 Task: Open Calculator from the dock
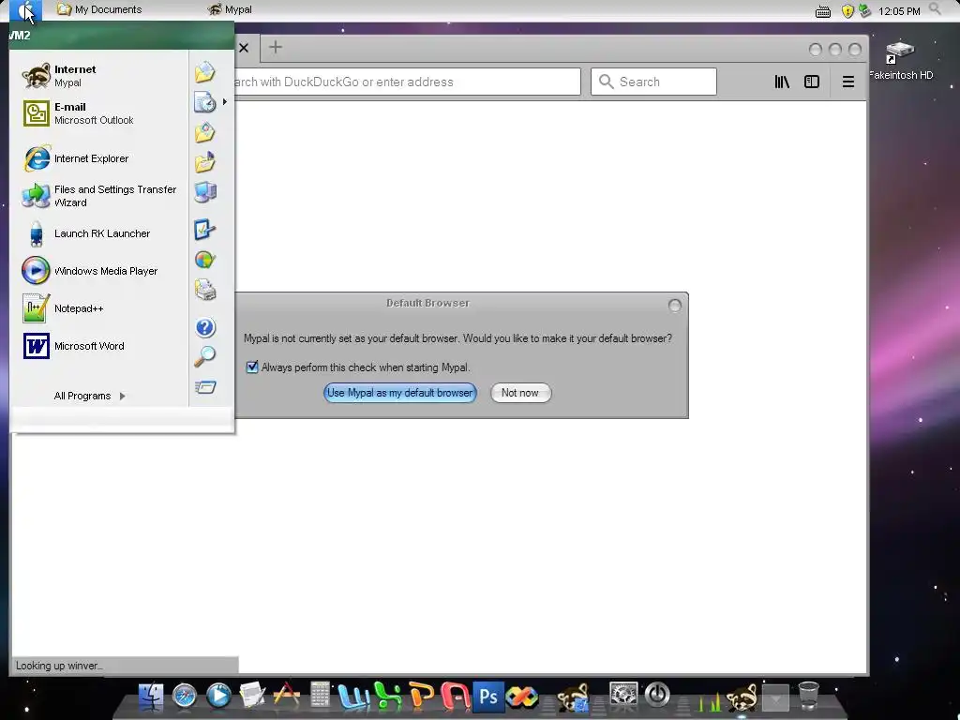coord(320,696)
